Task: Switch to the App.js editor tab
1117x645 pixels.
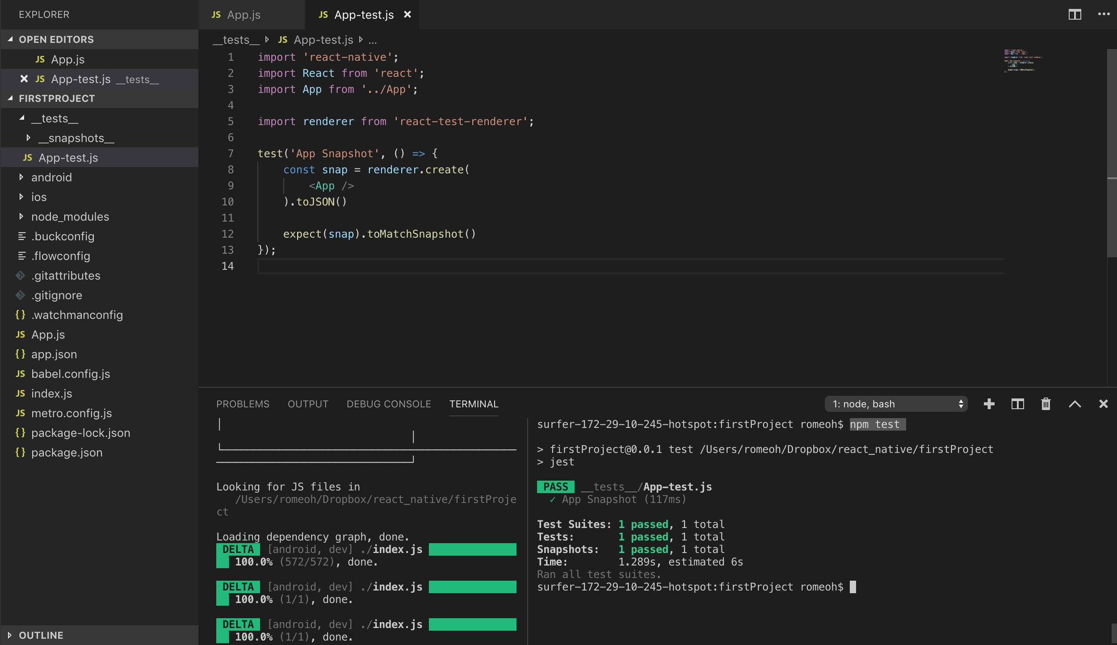Action: pyautogui.click(x=244, y=15)
